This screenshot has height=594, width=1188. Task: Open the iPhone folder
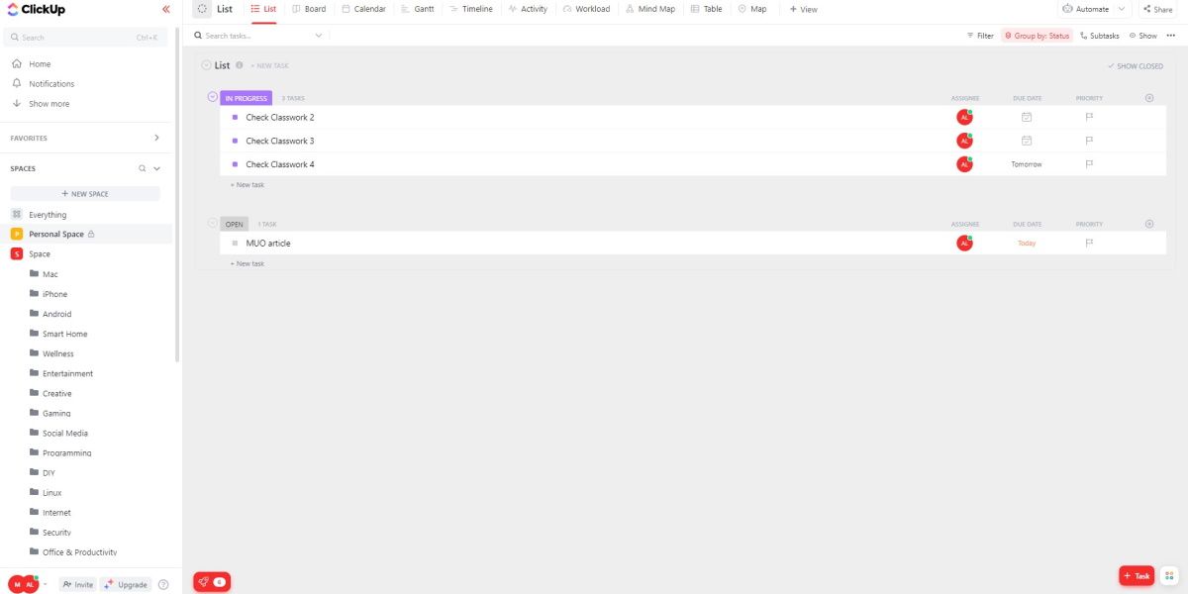49,294
